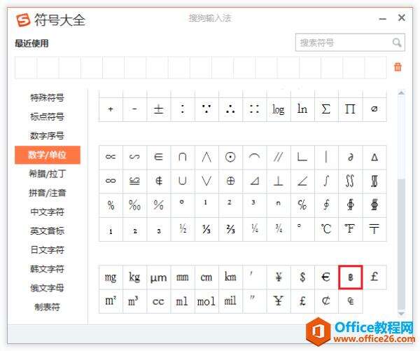Open the window dropdown arrow in title bar

coord(381,19)
